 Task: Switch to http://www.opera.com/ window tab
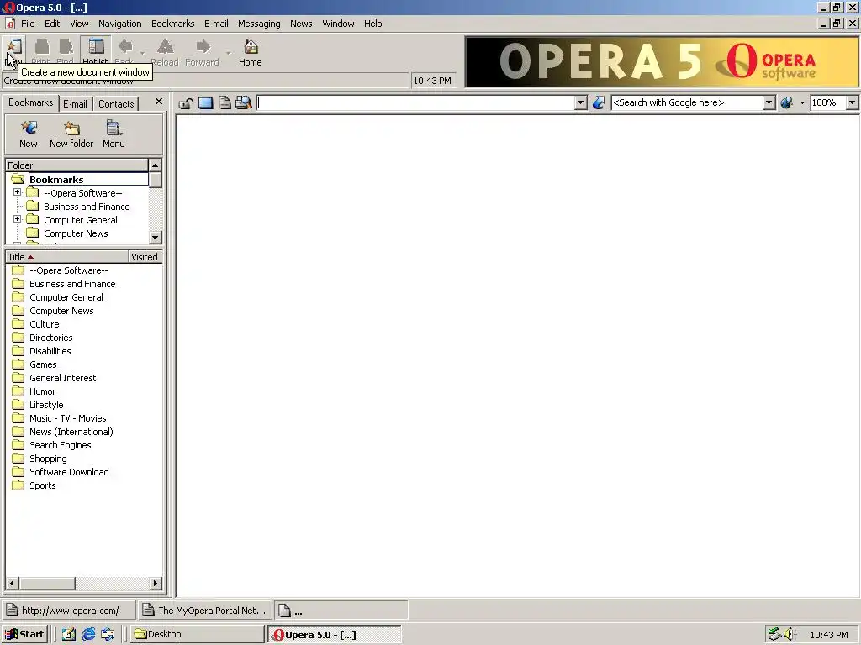(69, 611)
